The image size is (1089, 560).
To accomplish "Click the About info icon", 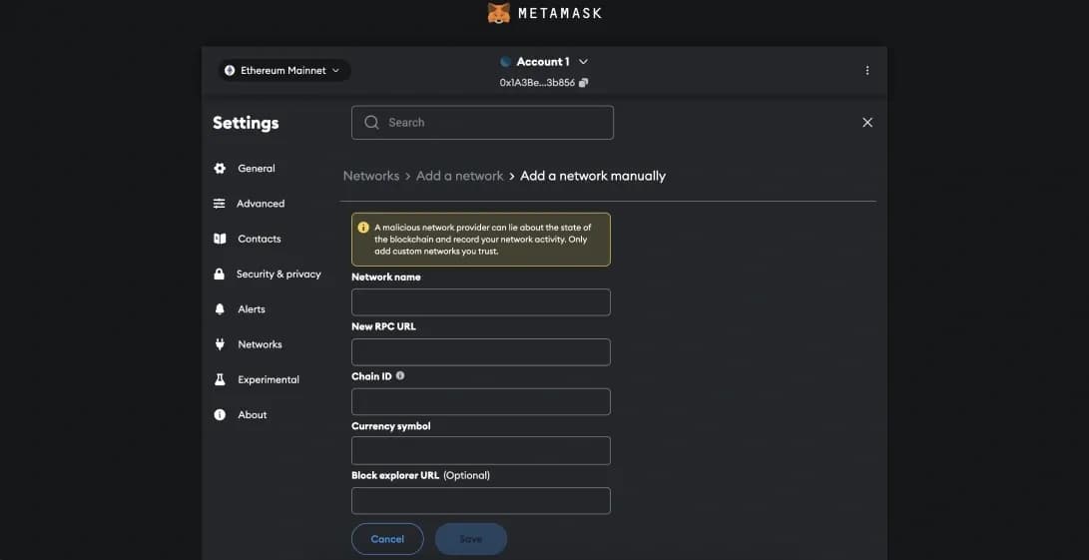I will (x=220, y=415).
